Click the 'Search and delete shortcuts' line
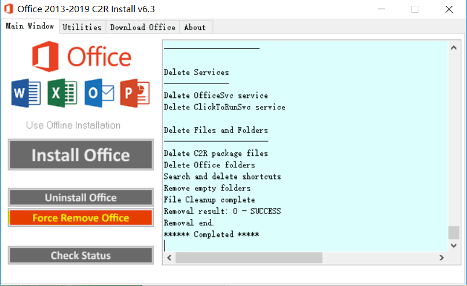Screen dimensions: 467x286 point(222,177)
